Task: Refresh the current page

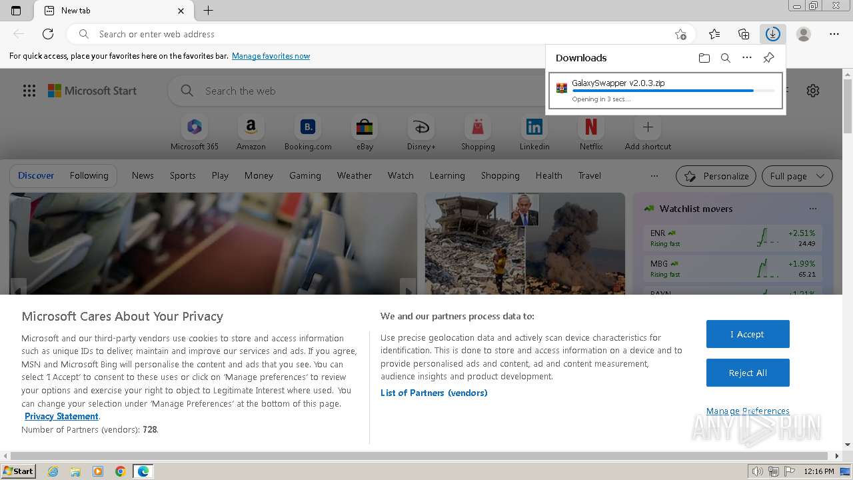Action: tap(48, 34)
